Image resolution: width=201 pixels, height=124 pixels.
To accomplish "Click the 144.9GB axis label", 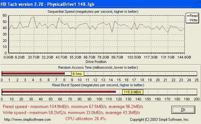I will (x=184, y=57).
